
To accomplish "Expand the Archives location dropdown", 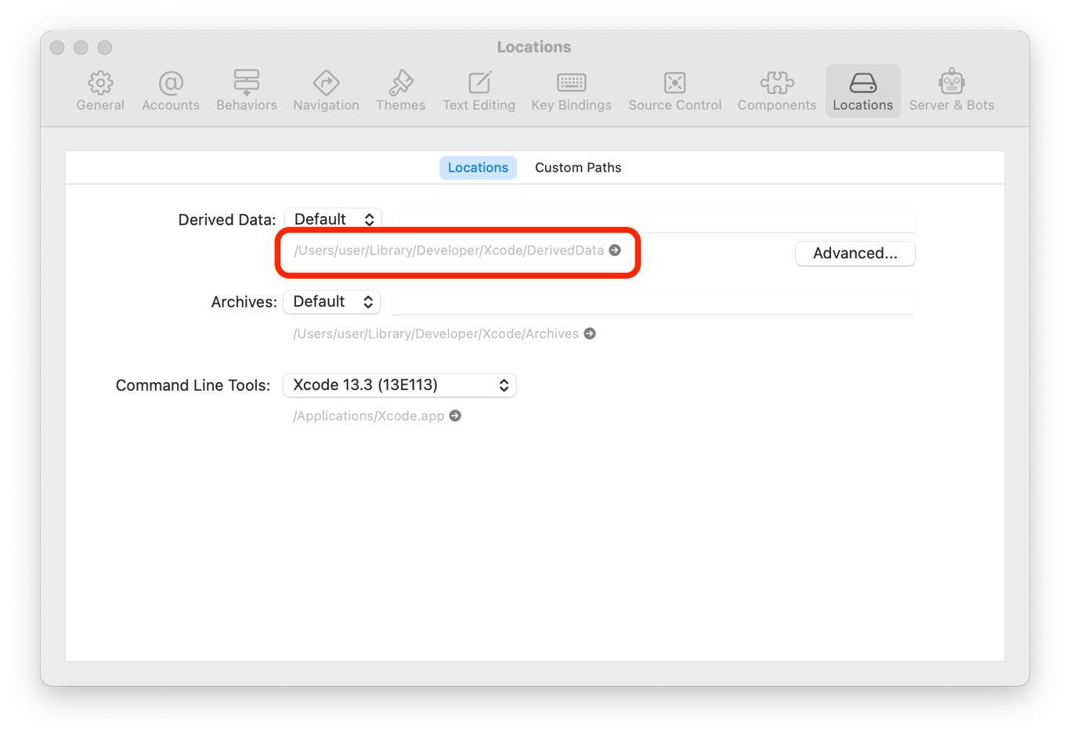I will [332, 301].
